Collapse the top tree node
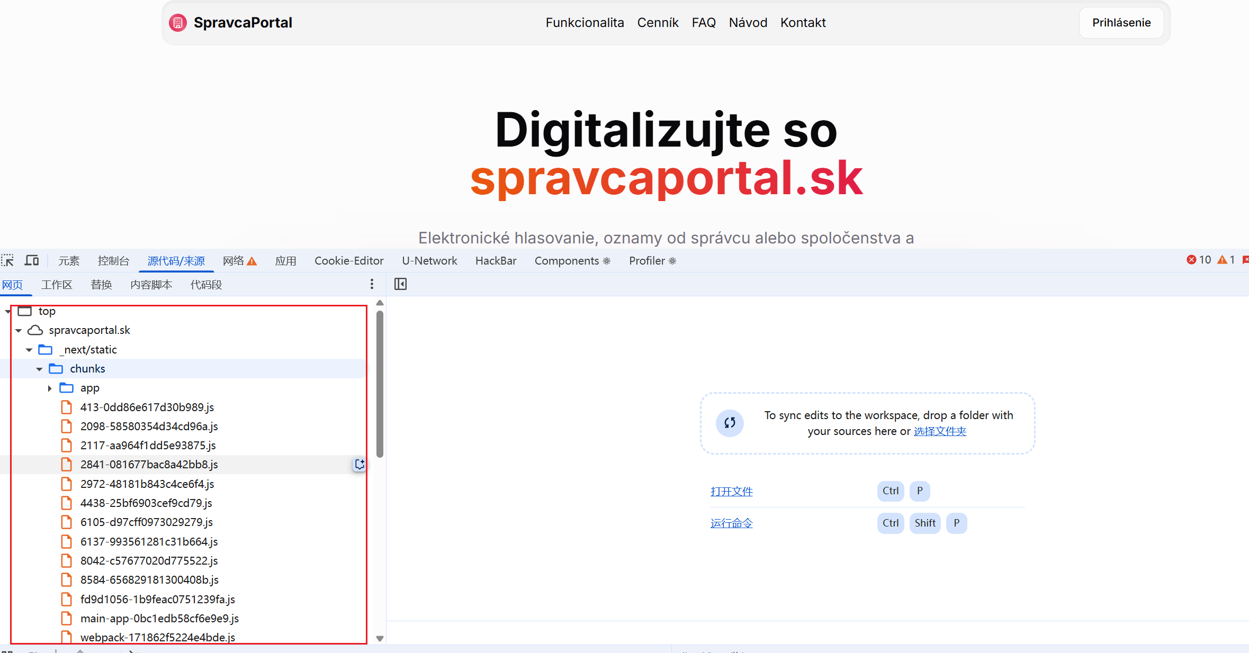 tap(7, 311)
